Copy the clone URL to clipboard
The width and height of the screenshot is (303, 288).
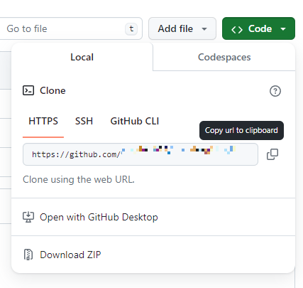(272, 154)
